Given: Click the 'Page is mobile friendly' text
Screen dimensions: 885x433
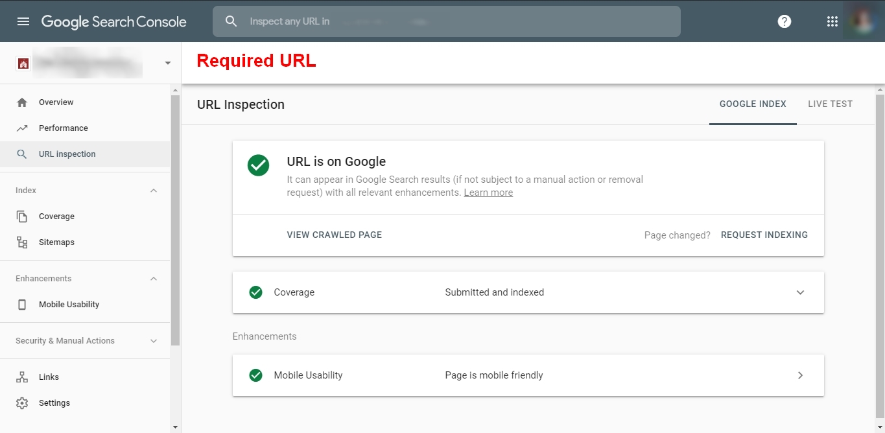Looking at the screenshot, I should click(494, 375).
